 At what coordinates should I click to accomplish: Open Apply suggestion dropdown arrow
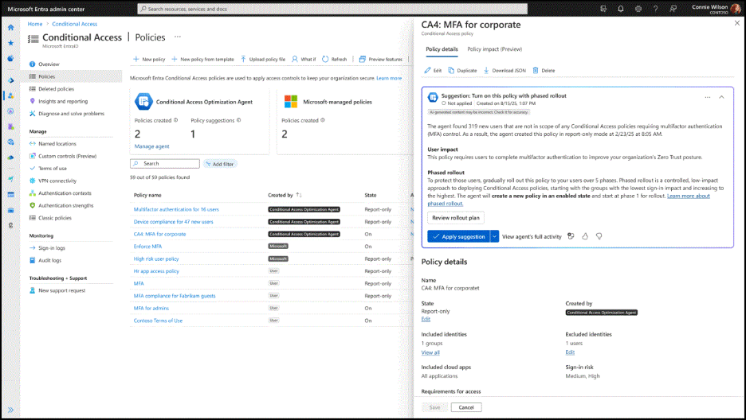point(495,236)
